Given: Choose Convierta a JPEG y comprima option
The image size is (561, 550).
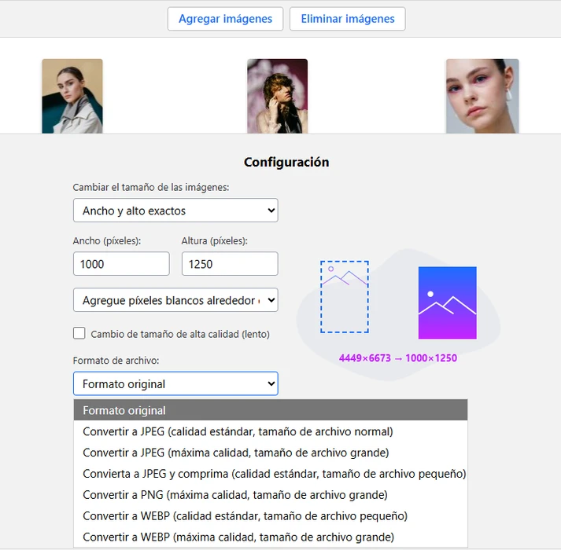Looking at the screenshot, I should 271,474.
